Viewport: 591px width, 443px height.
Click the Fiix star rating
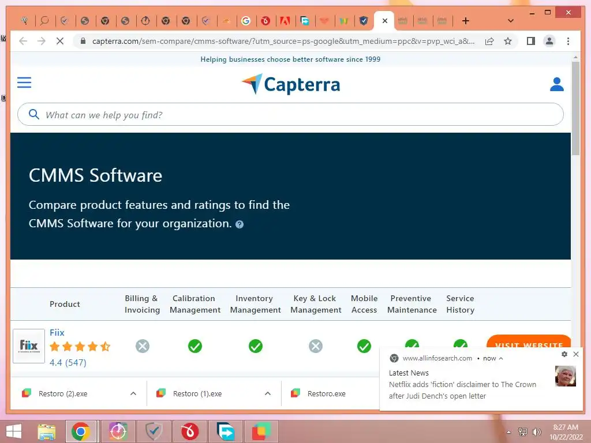point(80,346)
